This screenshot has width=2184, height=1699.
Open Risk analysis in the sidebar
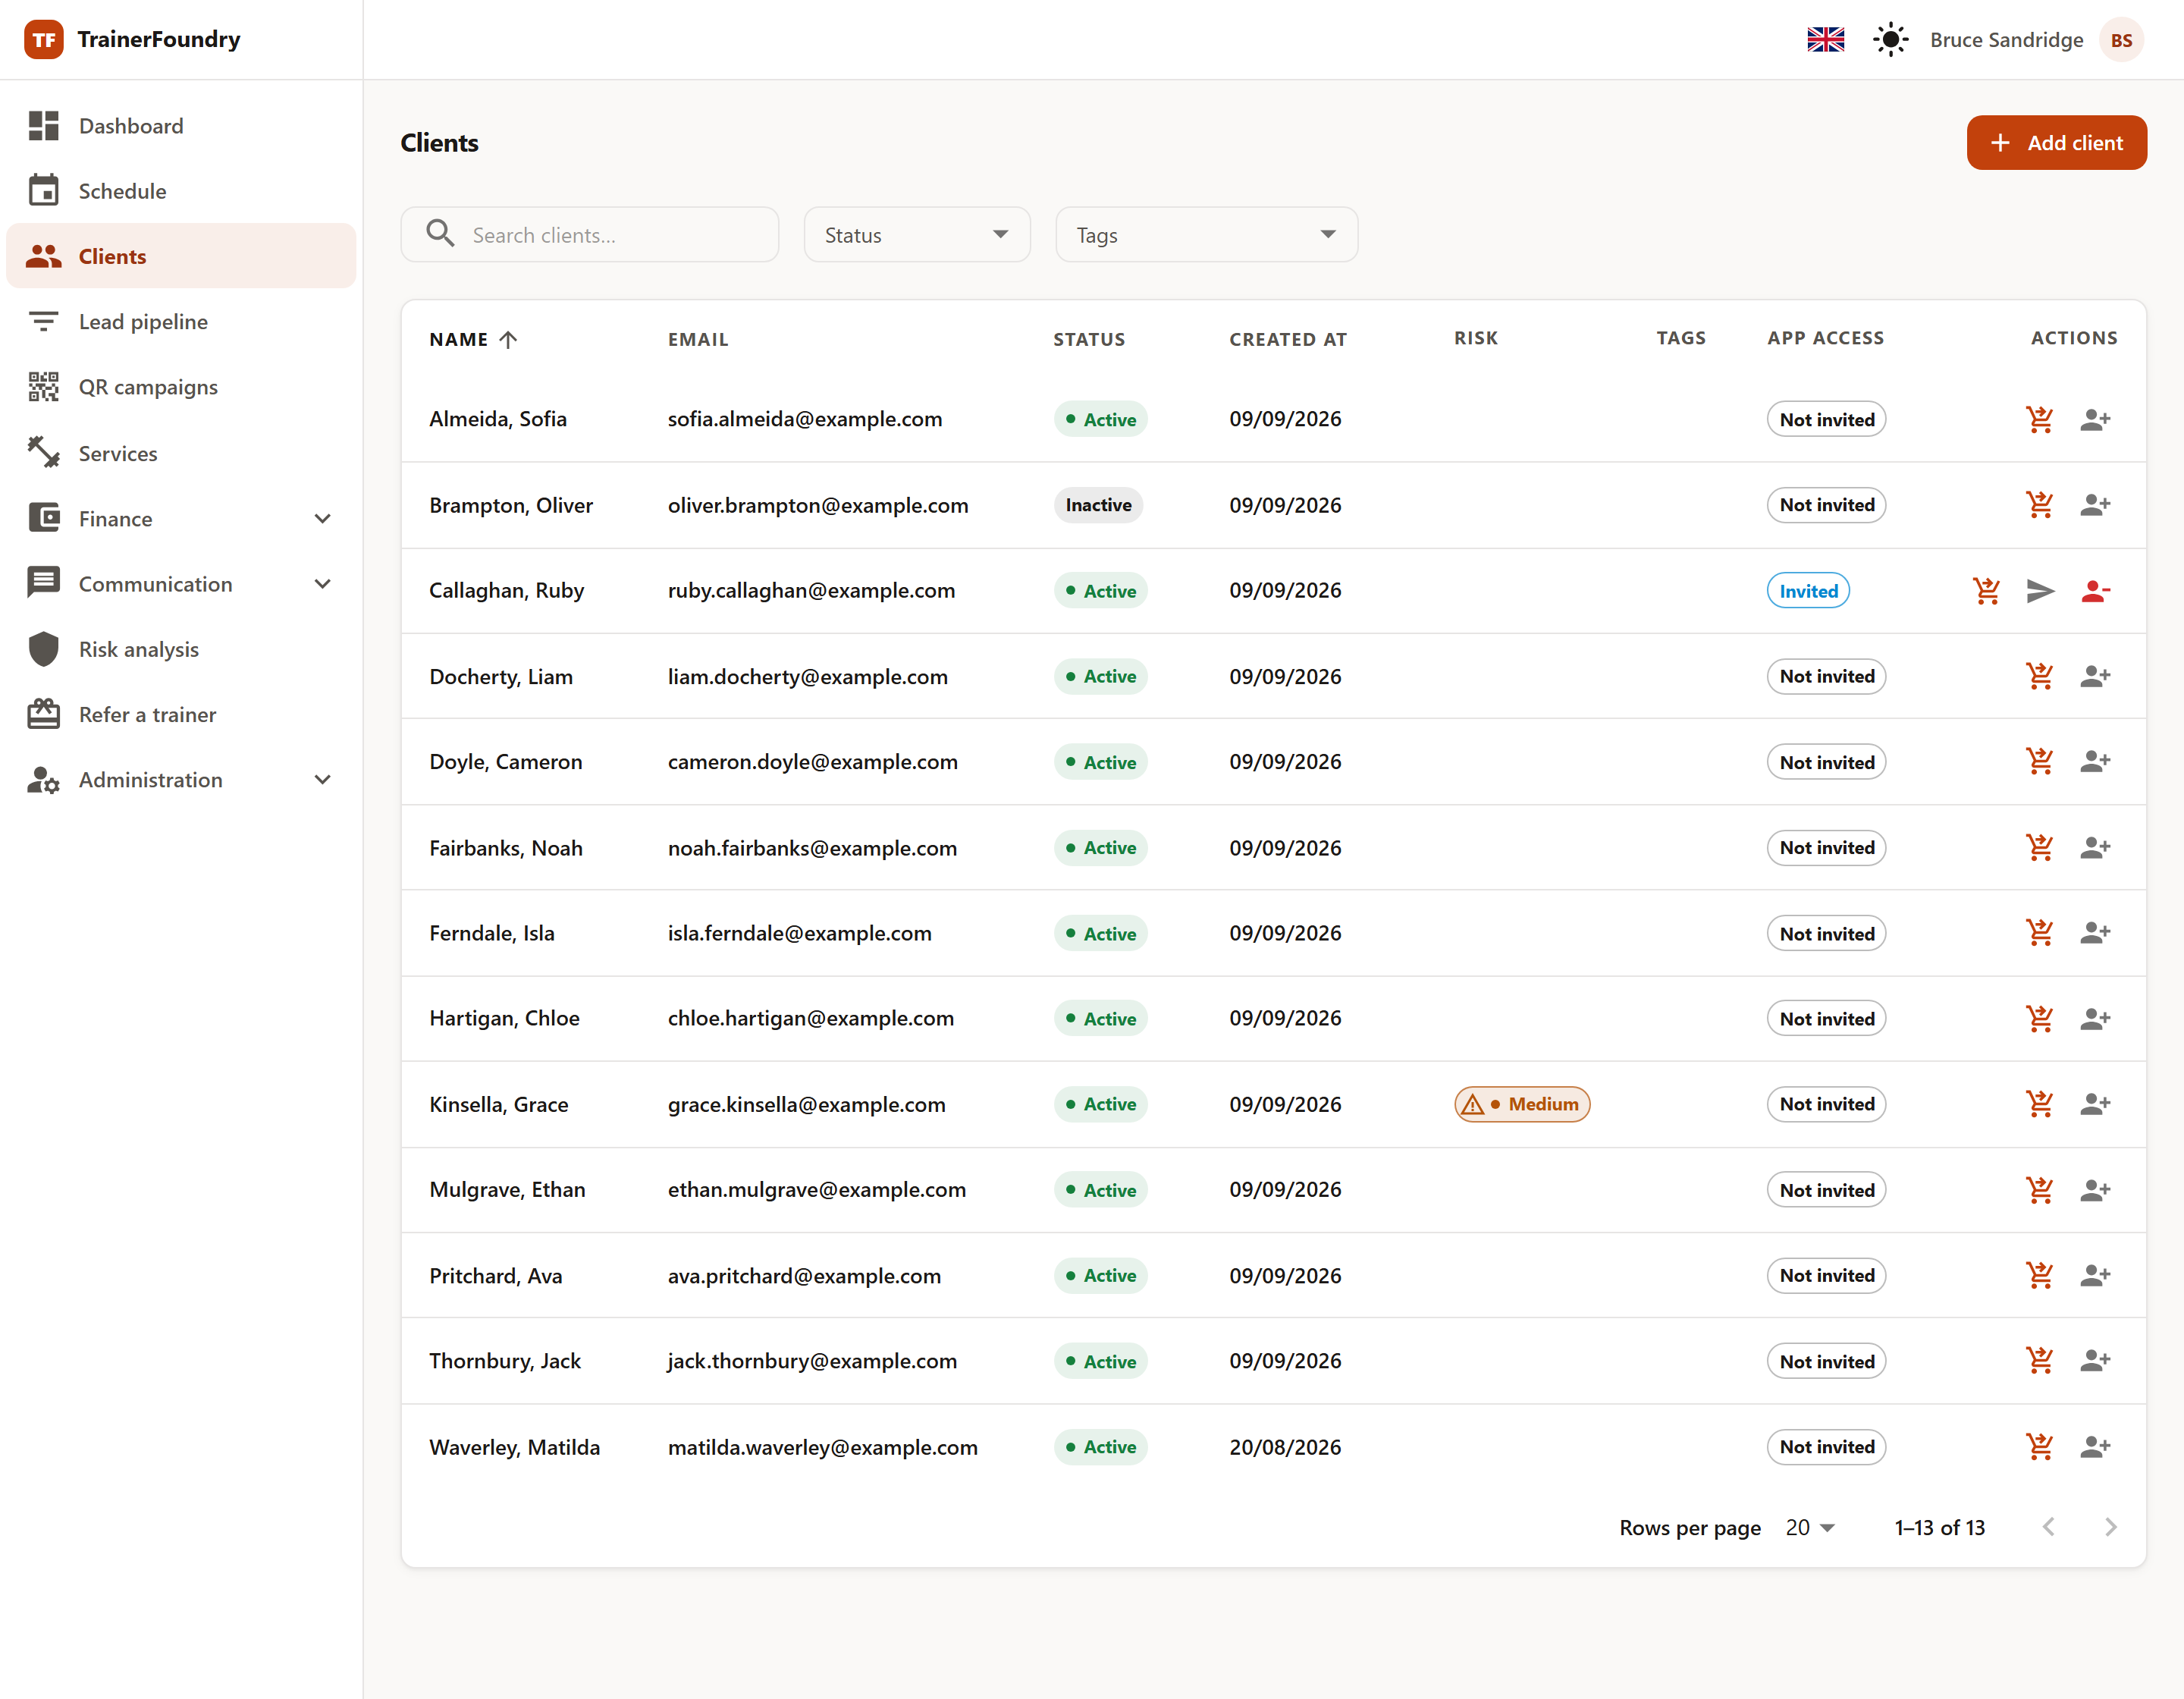pos(181,650)
